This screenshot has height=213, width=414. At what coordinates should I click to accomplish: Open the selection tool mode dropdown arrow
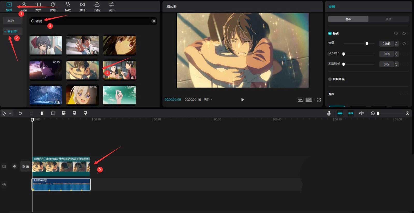(x=10, y=114)
